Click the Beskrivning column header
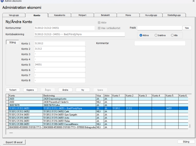 (x=69, y=96)
